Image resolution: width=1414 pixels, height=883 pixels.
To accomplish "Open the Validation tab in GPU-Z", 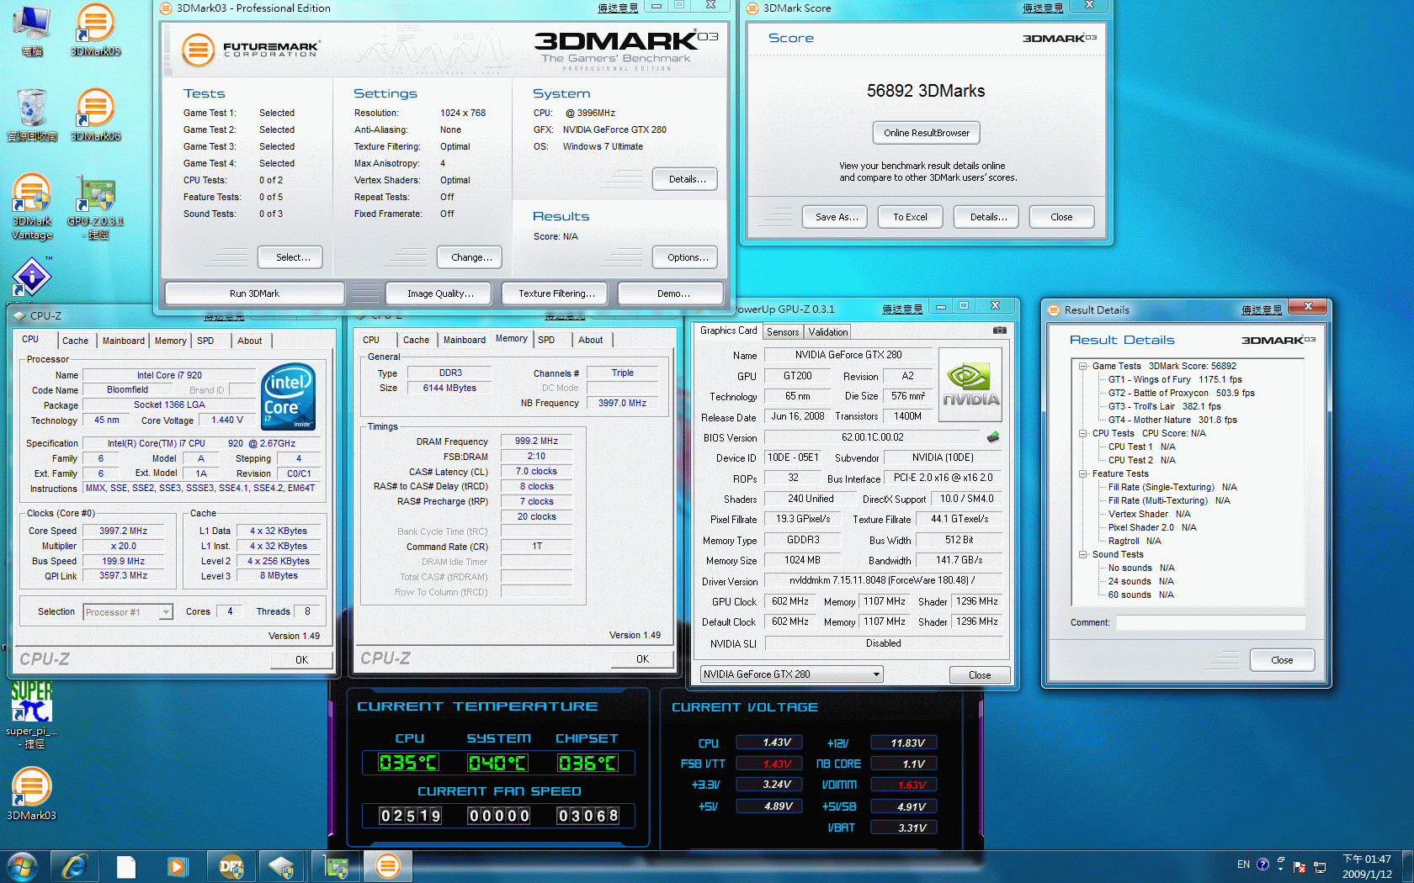I will (828, 332).
